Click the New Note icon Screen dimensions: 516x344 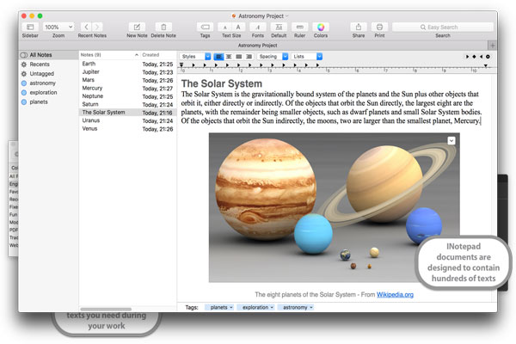pyautogui.click(x=136, y=28)
